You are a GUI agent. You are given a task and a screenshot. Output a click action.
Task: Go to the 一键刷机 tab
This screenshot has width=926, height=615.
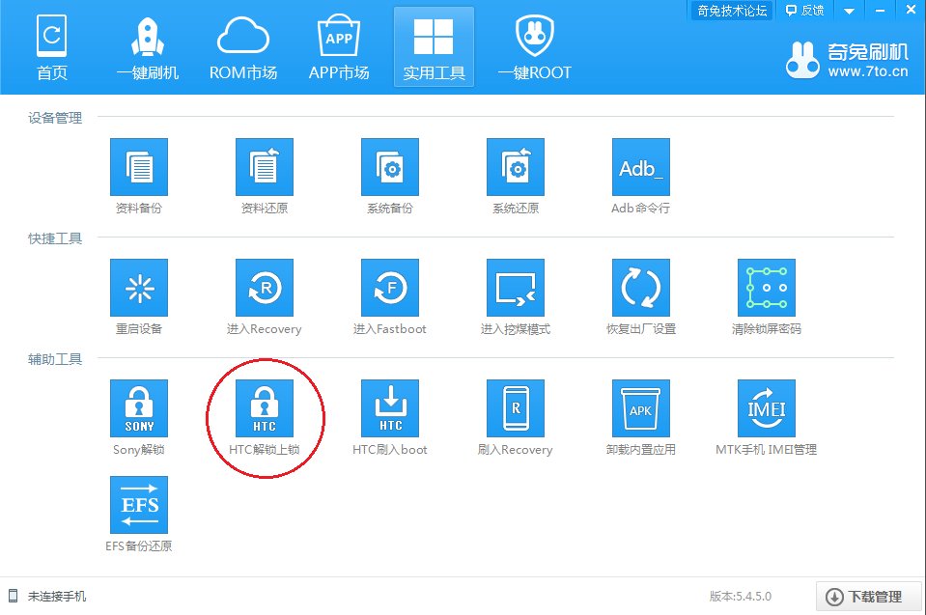[x=147, y=46]
